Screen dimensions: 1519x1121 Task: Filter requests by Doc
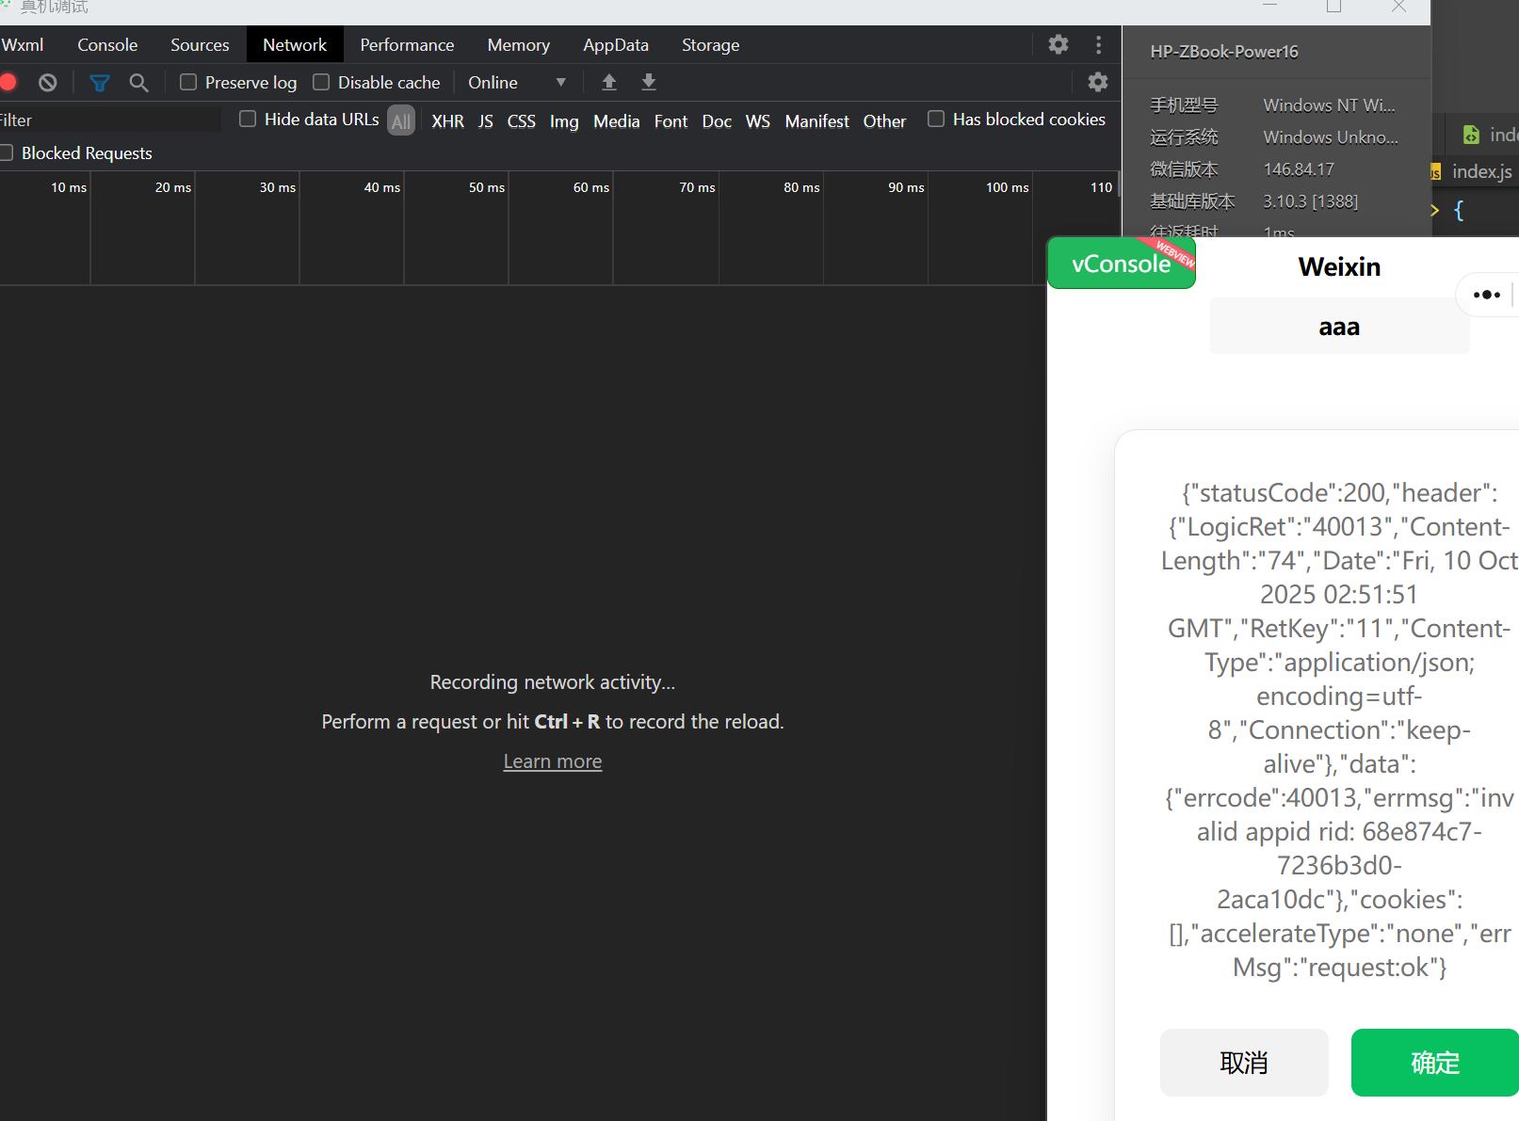717,120
